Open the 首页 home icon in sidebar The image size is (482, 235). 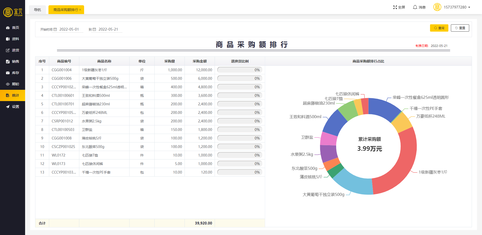(8, 28)
